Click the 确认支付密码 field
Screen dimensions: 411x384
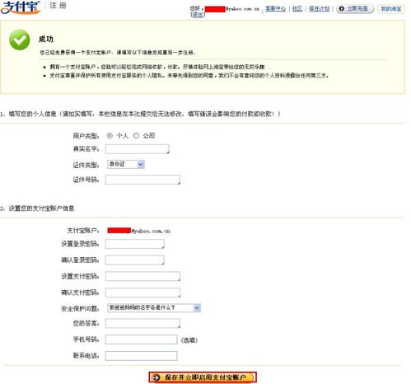click(x=142, y=293)
